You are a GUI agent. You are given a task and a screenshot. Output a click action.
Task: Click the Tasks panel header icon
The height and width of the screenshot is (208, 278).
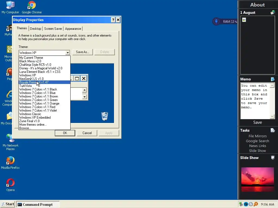[x=273, y=130]
